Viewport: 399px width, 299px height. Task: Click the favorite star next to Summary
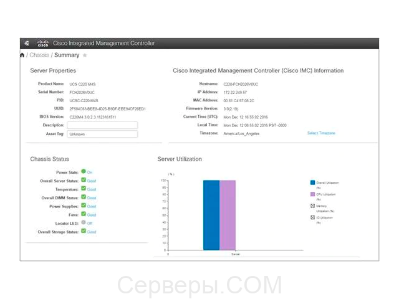point(85,55)
